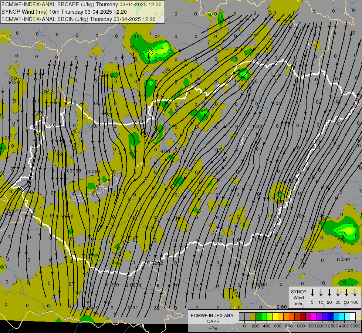Screen dimensions: 362x333
Task: Click the 1.92 value near southern border
Action: 218,240
